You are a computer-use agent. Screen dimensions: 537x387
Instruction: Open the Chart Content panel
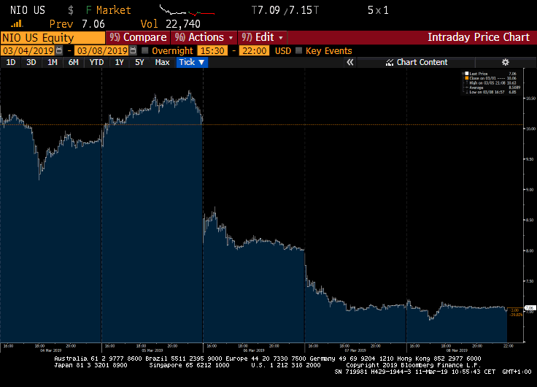[x=417, y=62]
